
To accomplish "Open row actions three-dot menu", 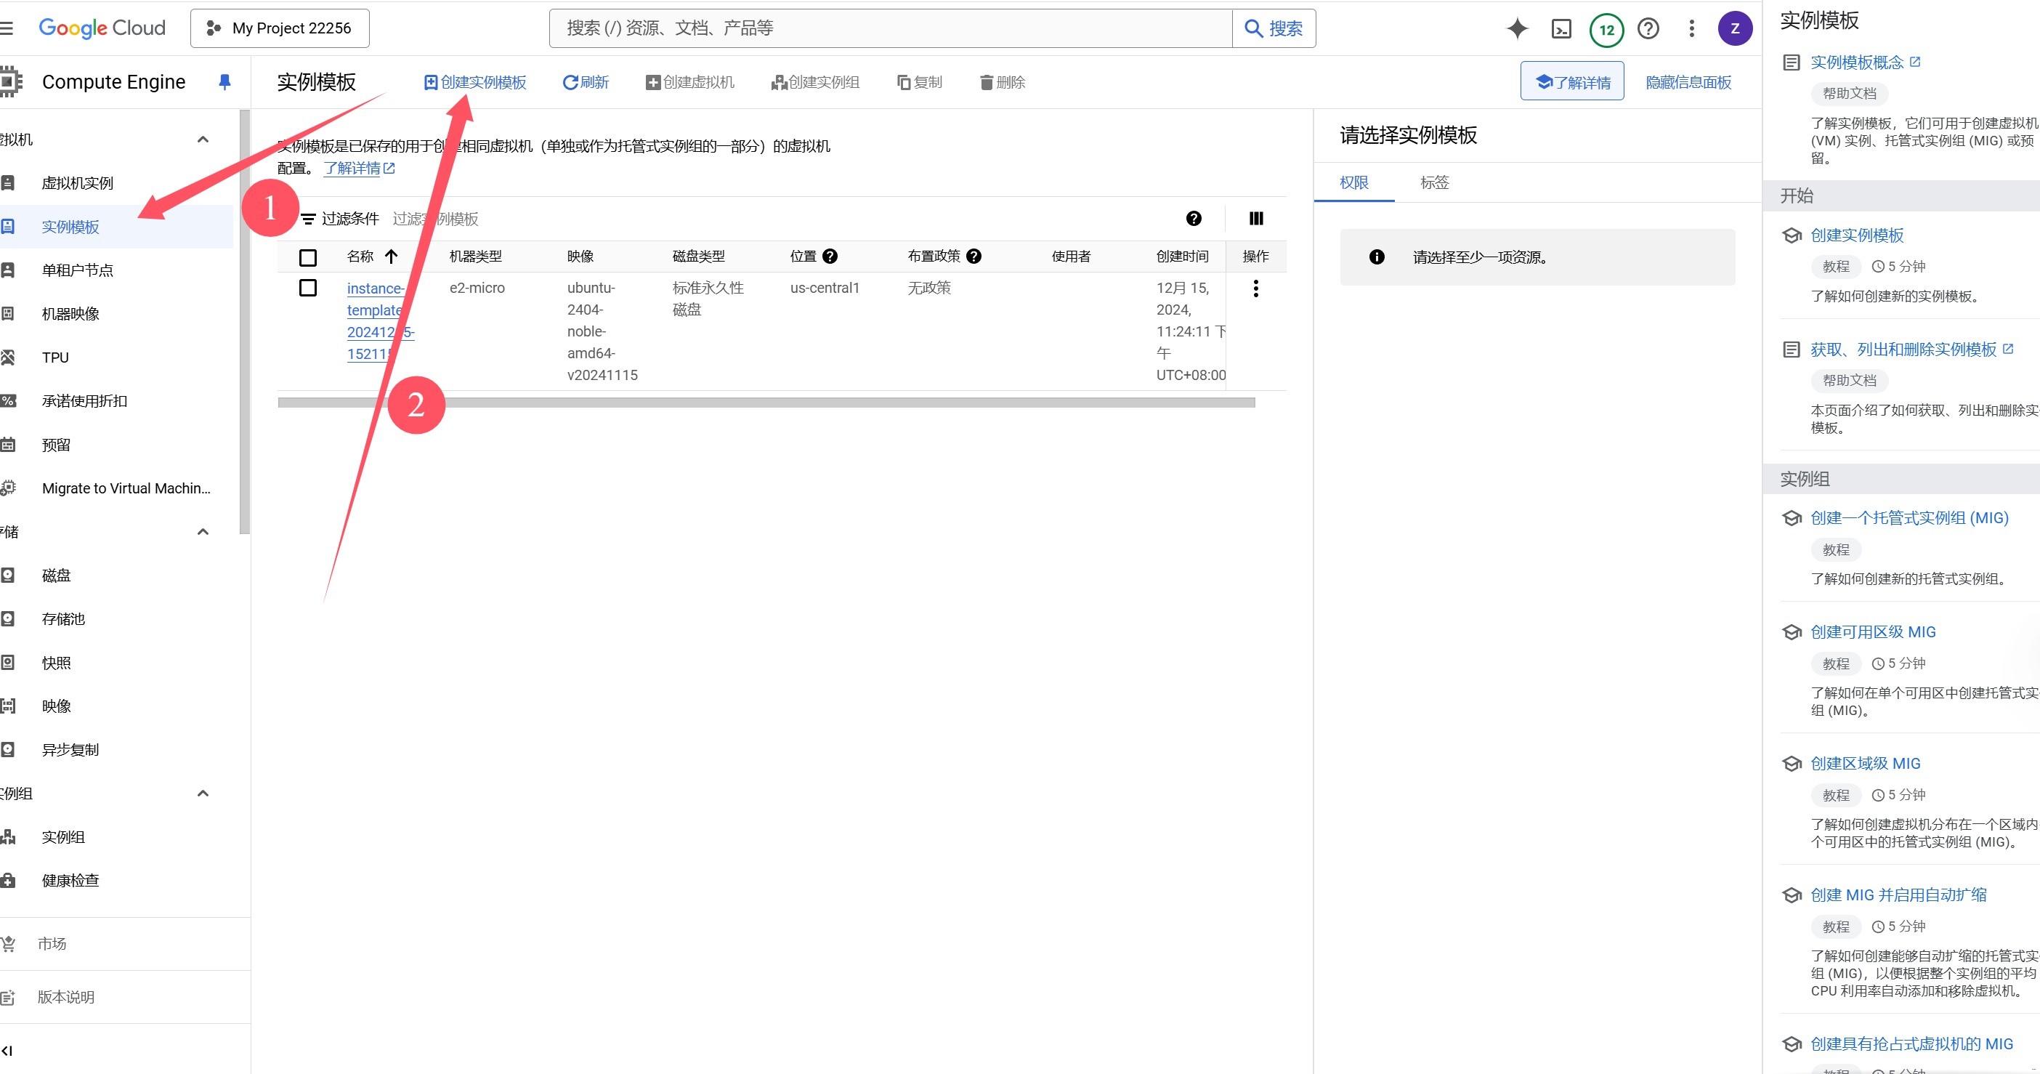I will click(x=1255, y=288).
